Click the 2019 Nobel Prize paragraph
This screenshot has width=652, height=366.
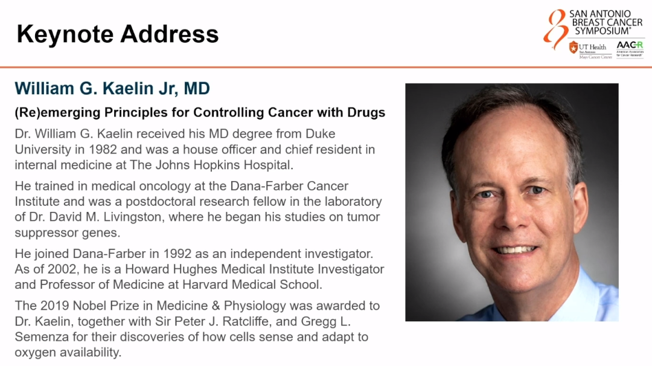click(197, 329)
